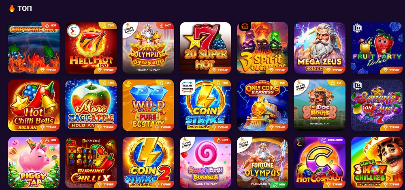Screen dimensions: 405x190
Task: Click the ТОП badge on More Magic Apple
Action: (x=108, y=83)
